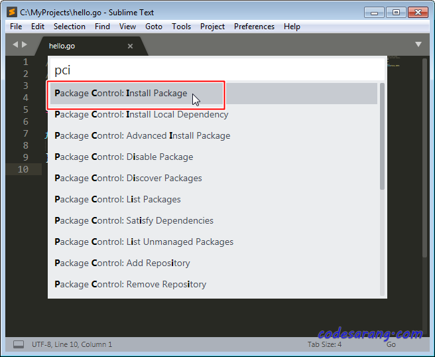This screenshot has width=435, height=357.
Task: Open the Preferences menu
Action: 254,27
